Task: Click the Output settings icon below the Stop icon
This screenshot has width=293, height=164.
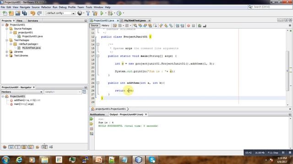Action: coord(92,133)
